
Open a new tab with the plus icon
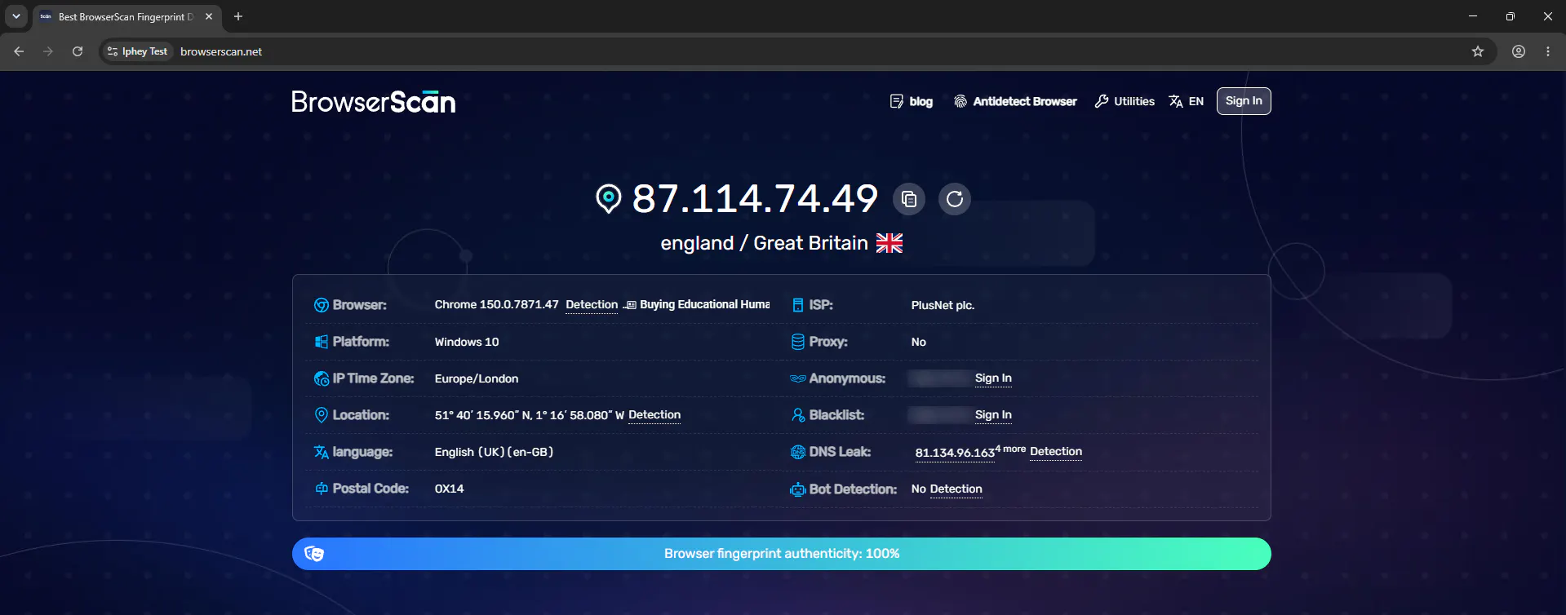[238, 16]
